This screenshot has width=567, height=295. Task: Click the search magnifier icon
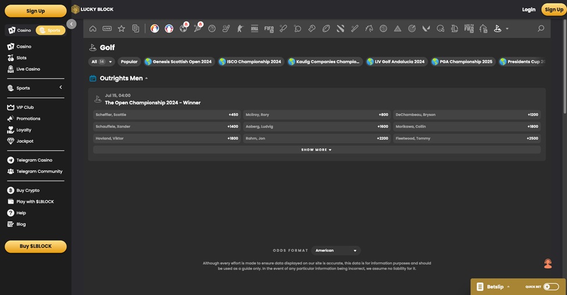pyautogui.click(x=541, y=28)
